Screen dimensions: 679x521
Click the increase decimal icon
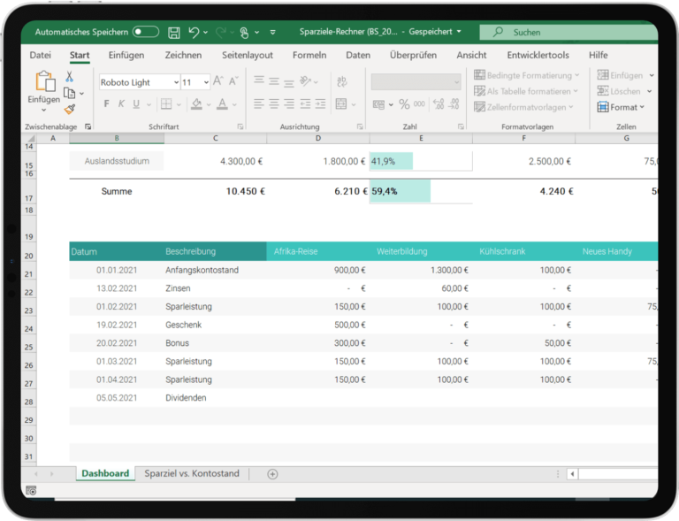439,104
